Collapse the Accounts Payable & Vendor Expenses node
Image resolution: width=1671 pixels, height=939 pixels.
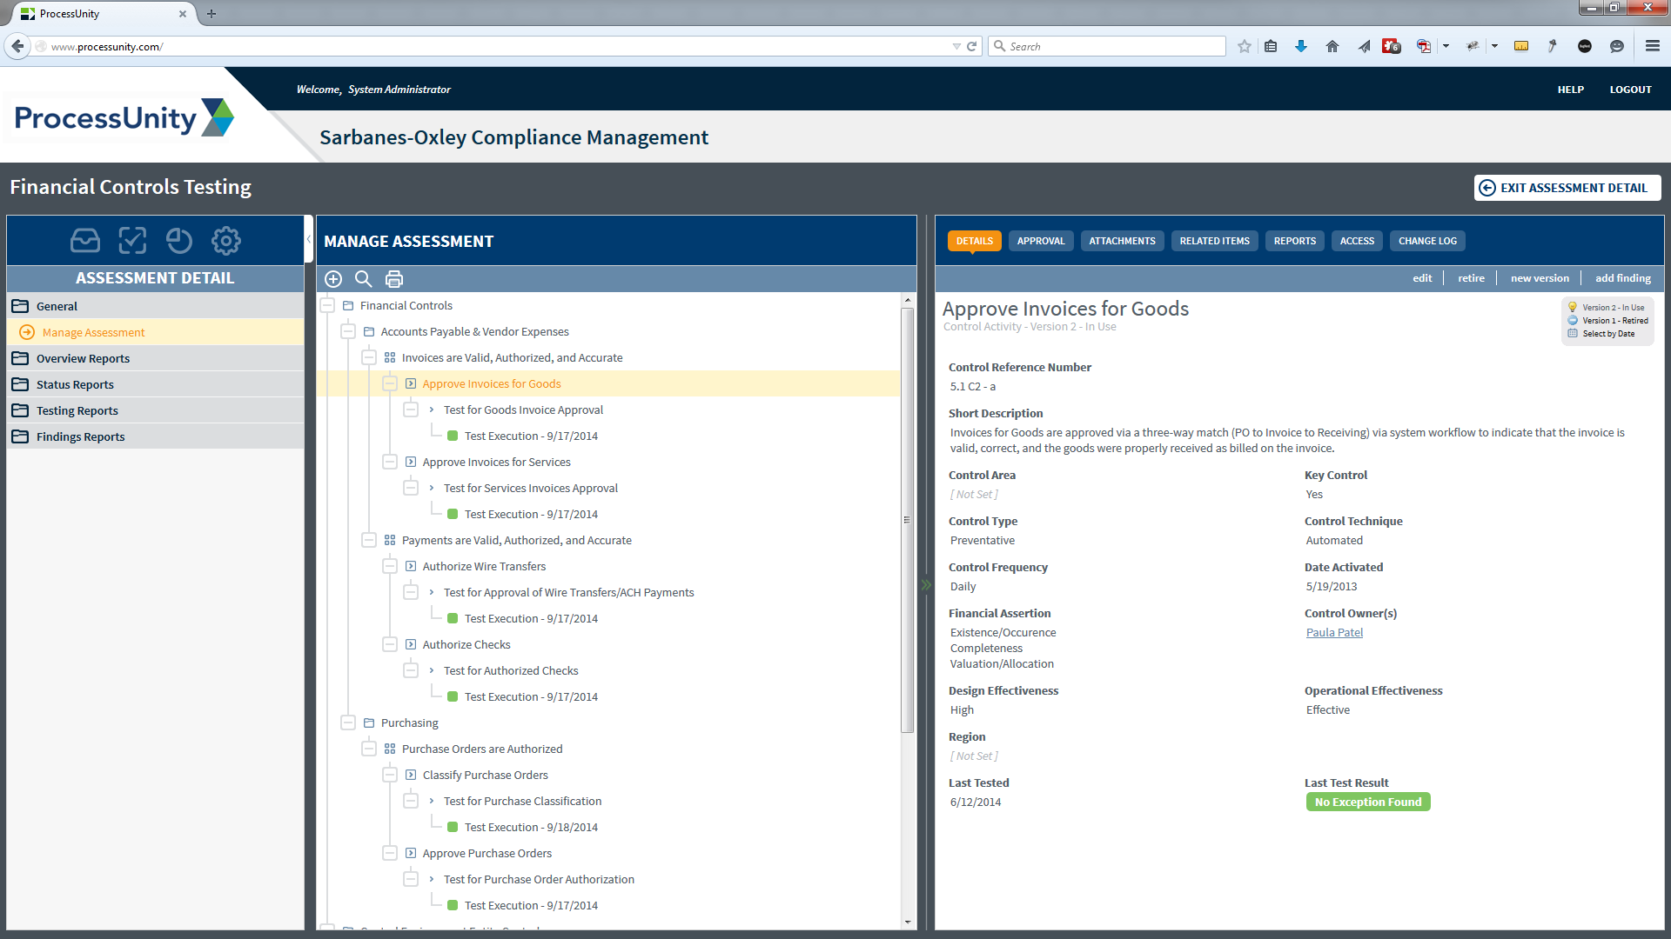pyautogui.click(x=348, y=331)
